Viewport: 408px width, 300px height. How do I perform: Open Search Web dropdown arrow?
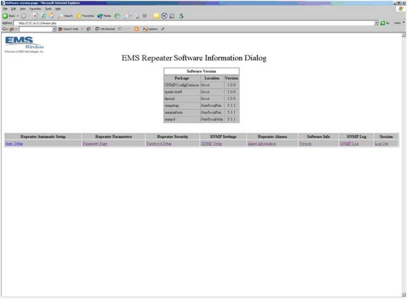click(82, 29)
